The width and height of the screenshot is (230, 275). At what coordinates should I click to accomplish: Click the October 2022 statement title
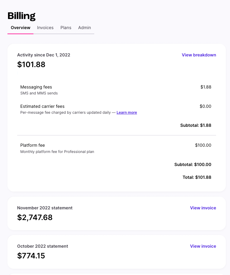[43, 246]
